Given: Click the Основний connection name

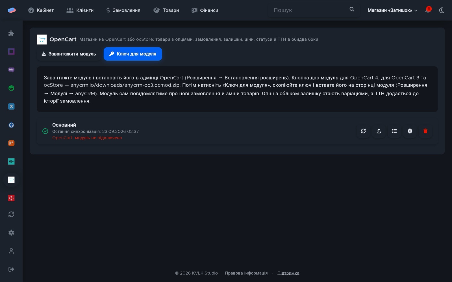Looking at the screenshot, I should (64, 125).
